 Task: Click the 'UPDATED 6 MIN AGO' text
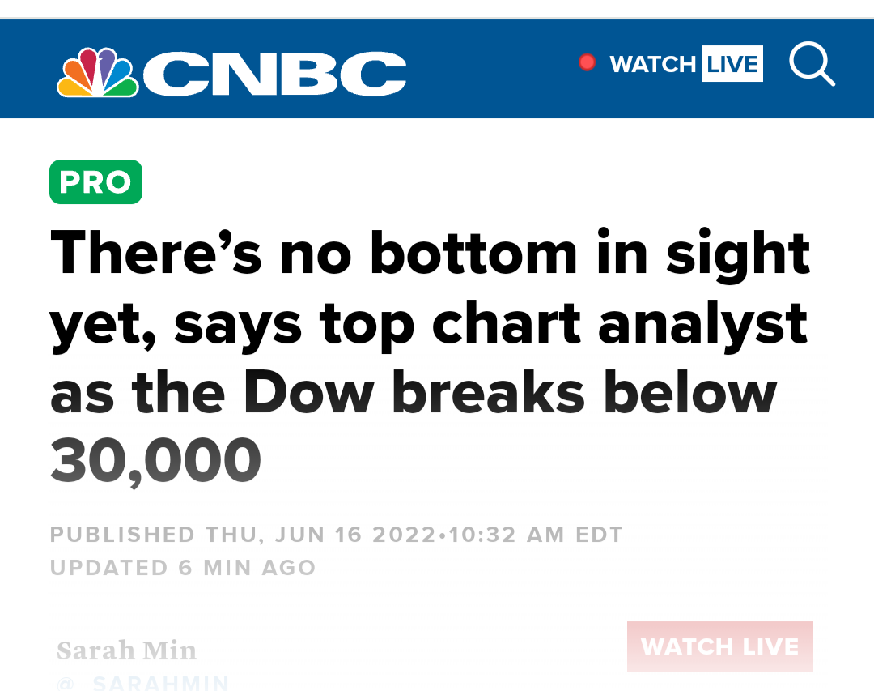tap(183, 568)
